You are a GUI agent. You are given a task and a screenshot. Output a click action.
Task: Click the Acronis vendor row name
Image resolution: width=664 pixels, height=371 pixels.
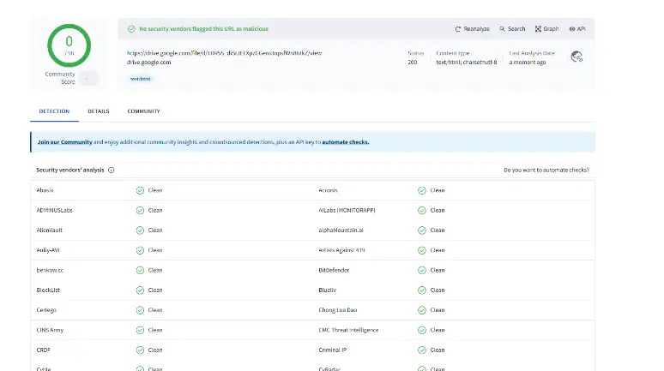(x=329, y=190)
